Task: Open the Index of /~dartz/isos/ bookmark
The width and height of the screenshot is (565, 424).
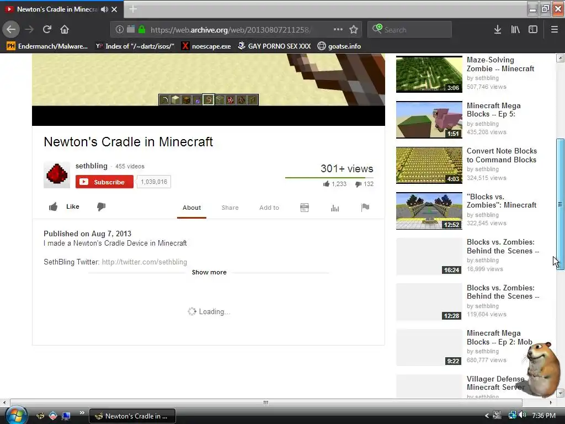Action: 135,46
